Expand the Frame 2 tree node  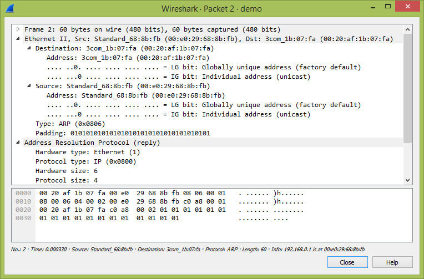pos(18,29)
